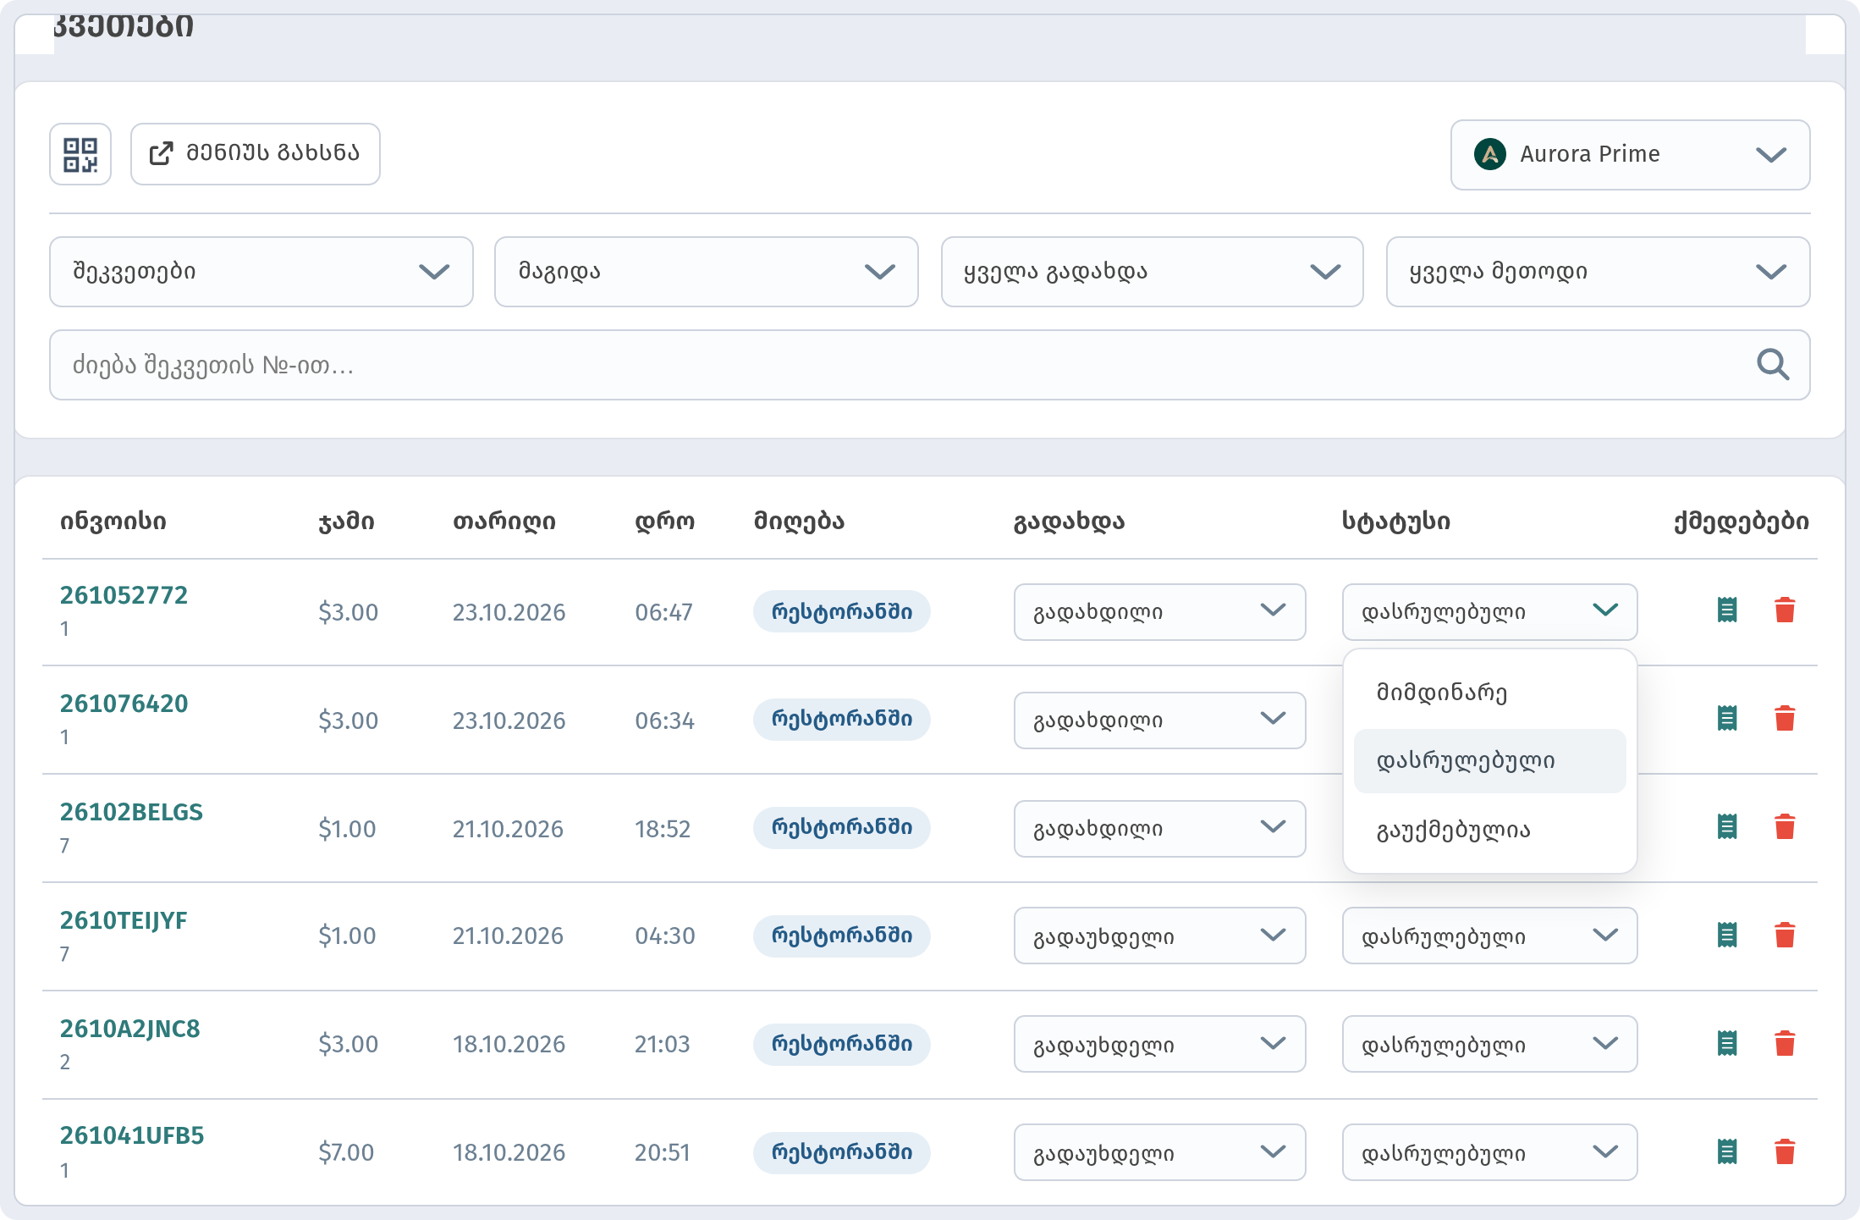Select მიმდინარე in the status list

pos(1490,693)
